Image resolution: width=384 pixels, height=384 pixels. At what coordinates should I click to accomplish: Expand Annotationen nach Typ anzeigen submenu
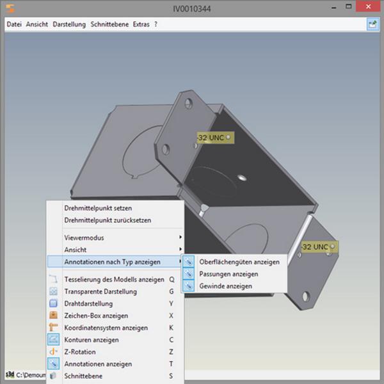tap(115, 262)
